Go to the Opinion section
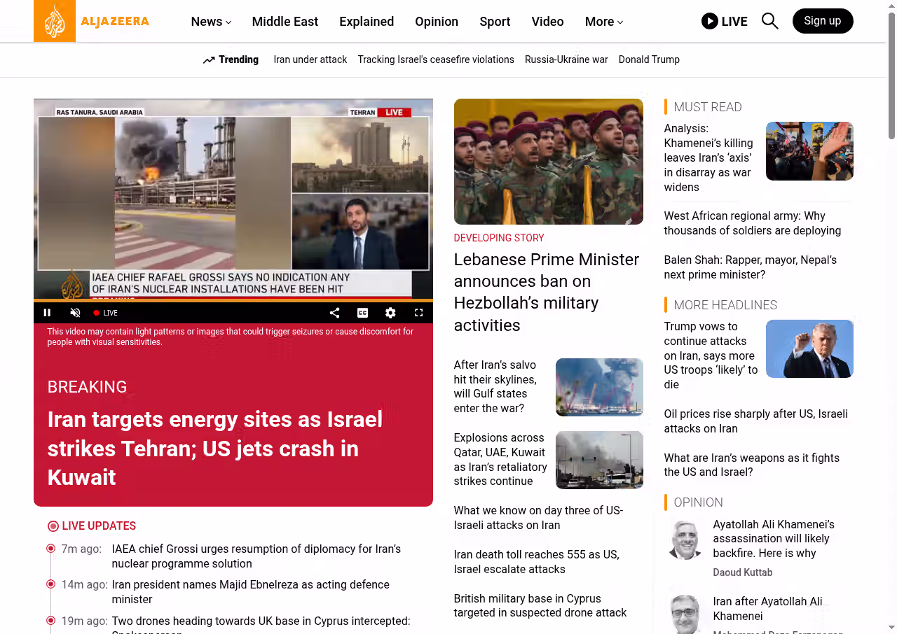 click(436, 22)
